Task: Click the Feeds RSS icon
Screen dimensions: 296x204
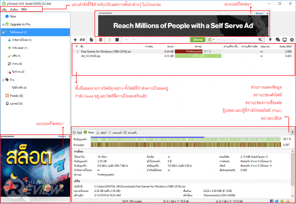Action: [x=7, y=96]
